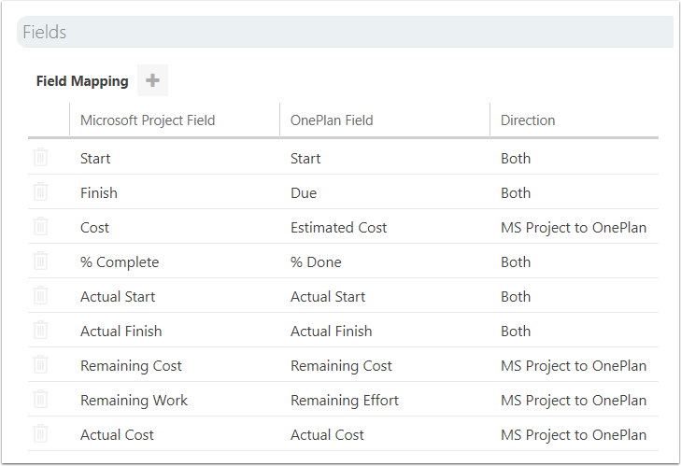Click the OnePlan Field column header
The width and height of the screenshot is (681, 466).
332,120
